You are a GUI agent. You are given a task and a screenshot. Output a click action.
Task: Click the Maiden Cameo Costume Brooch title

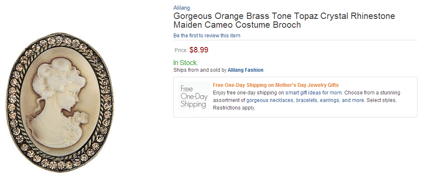(x=237, y=25)
